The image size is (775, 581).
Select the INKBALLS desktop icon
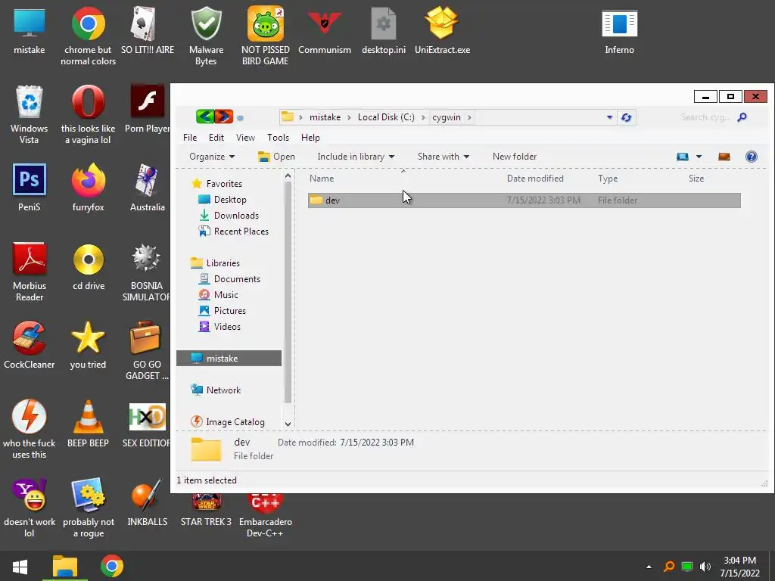(148, 502)
